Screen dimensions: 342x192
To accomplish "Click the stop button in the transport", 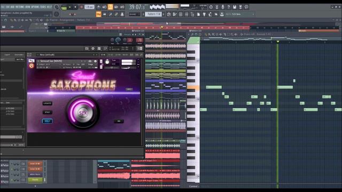I will click(x=75, y=7).
